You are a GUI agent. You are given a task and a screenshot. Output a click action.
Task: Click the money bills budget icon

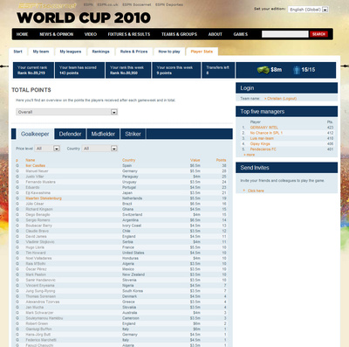[263, 70]
